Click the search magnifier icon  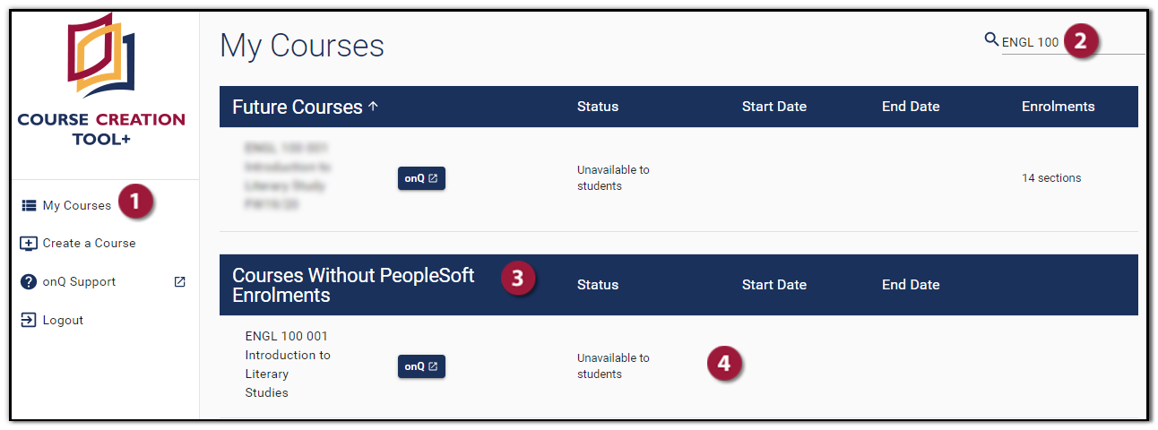[x=991, y=39]
